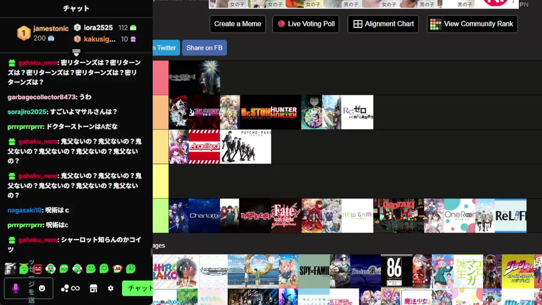Pick Shirobako from the image pool
The width and height of the screenshot is (542, 305).
[164, 271]
